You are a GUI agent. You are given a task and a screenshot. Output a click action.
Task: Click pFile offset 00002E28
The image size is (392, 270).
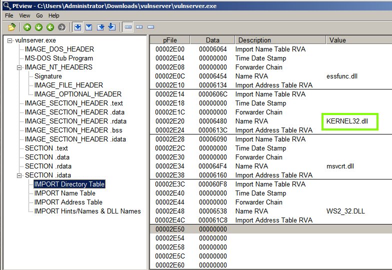coord(170,139)
